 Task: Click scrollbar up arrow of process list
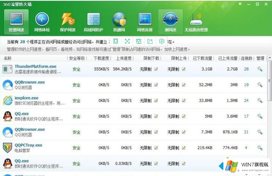(x=270, y=58)
